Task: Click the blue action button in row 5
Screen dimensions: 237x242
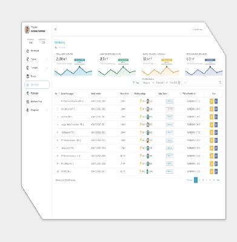Action: coord(216,132)
